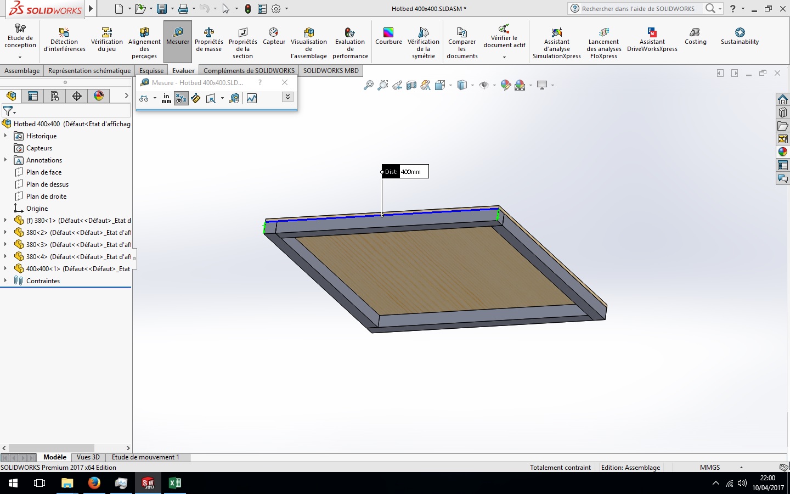Screen dimensions: 790x494
Task: Select the ConfigurationManager tab icon in panel
Action: tap(55, 96)
